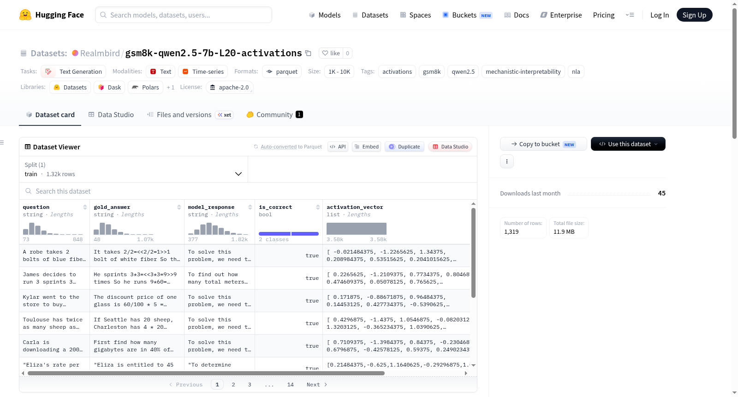Select the 1K - 10K size tag
The image size is (738, 397).
tap(339, 71)
